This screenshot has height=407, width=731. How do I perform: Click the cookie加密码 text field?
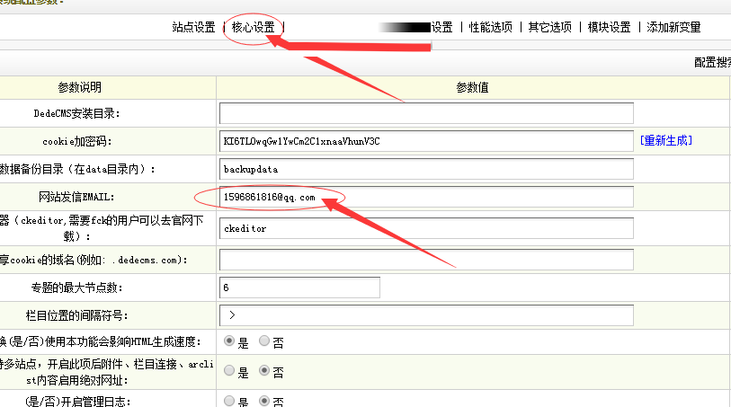coord(426,141)
